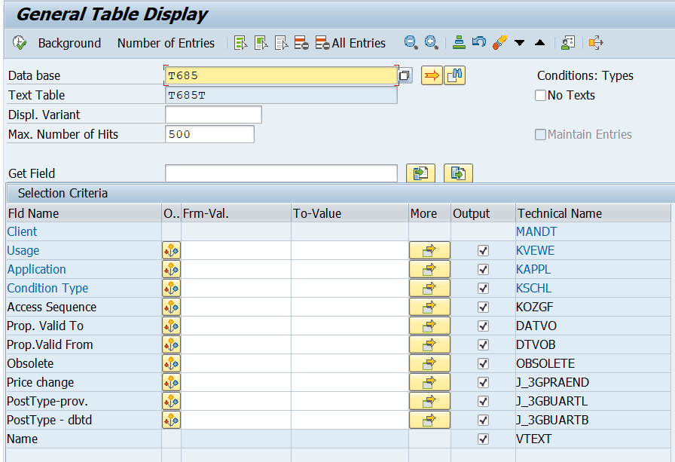Click the Execute clock icon
Viewport: 675px width, 462px height.
20,43
